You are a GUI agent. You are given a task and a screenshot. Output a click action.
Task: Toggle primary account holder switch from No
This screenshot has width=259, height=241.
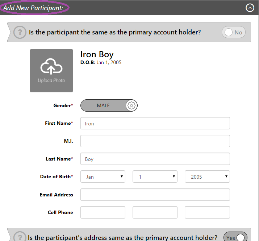(234, 32)
